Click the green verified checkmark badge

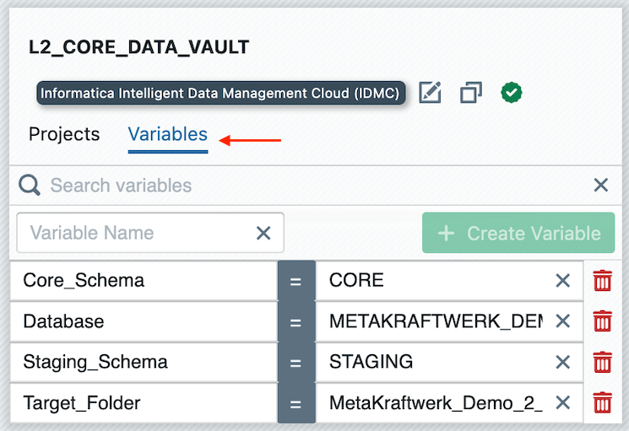tap(510, 92)
